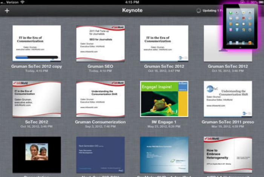This screenshot has height=177, width=264.
Task: Click the Gruman SoTec 2011 preso title
Action: pos(228,122)
